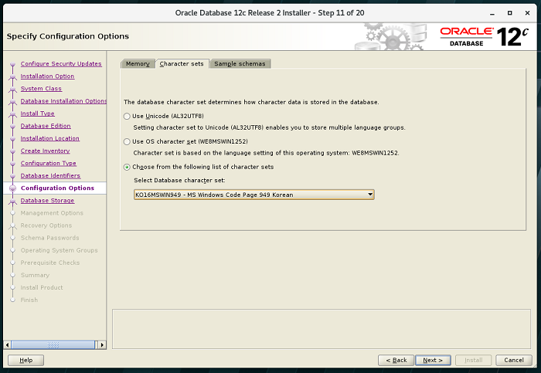Close the installer window
Viewport: 541px width, 373px height.
527,13
